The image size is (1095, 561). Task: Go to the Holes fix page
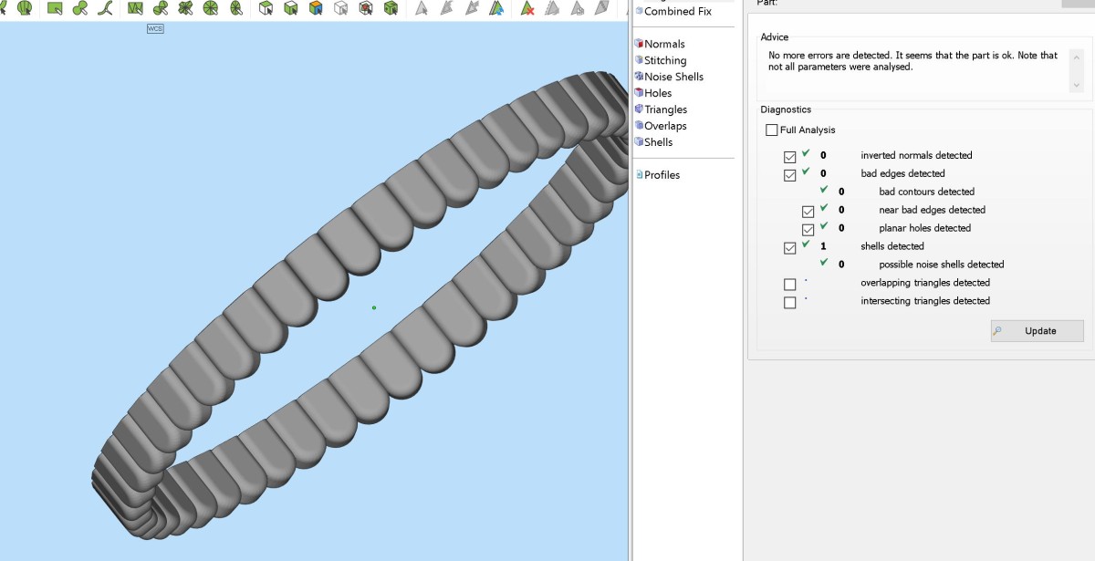tap(657, 93)
